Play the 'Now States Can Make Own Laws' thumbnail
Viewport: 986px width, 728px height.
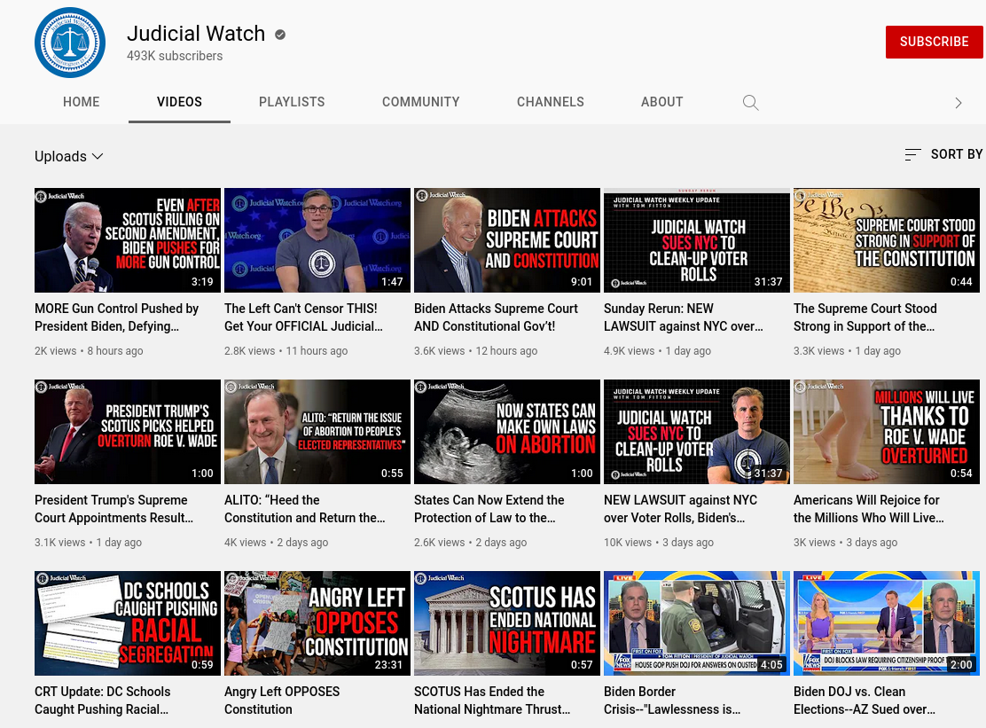(507, 432)
